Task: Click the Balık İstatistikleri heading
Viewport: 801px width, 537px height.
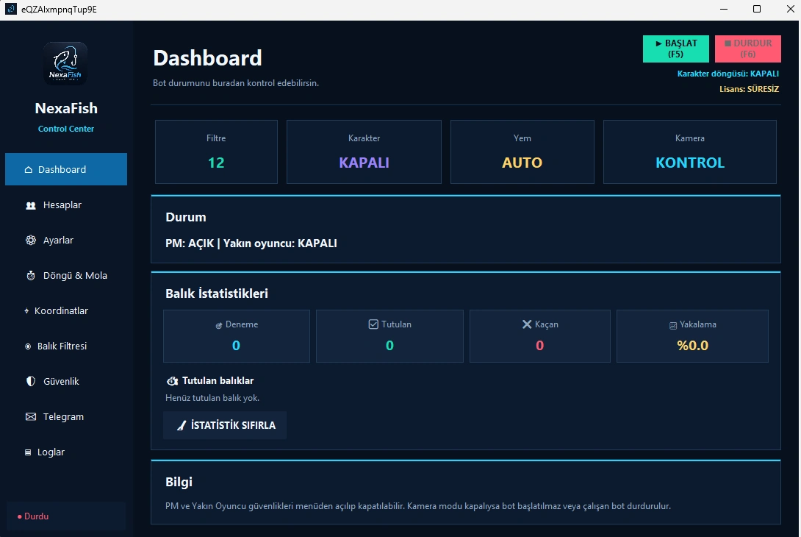Action: coord(217,294)
